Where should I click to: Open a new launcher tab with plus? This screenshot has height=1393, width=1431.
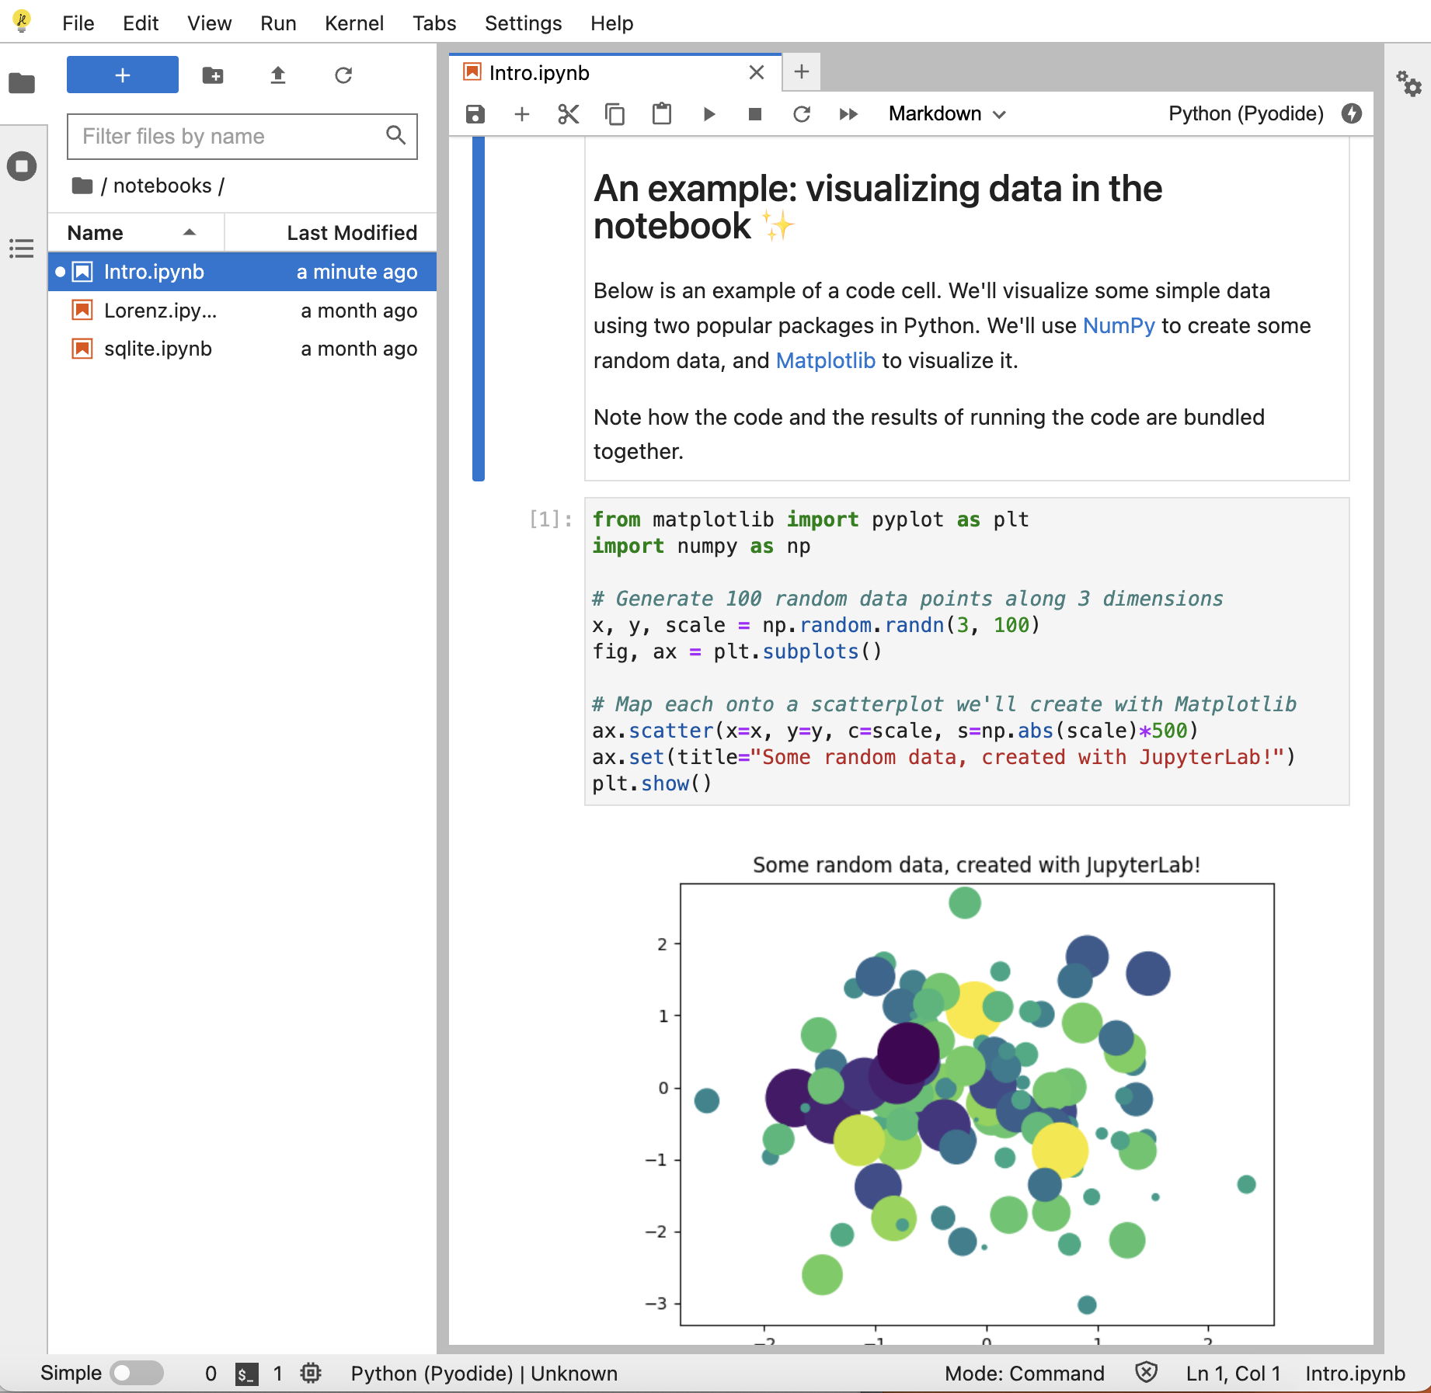tap(802, 72)
